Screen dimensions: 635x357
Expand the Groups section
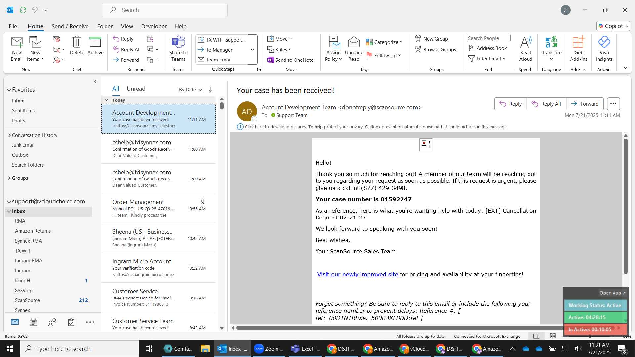9,178
